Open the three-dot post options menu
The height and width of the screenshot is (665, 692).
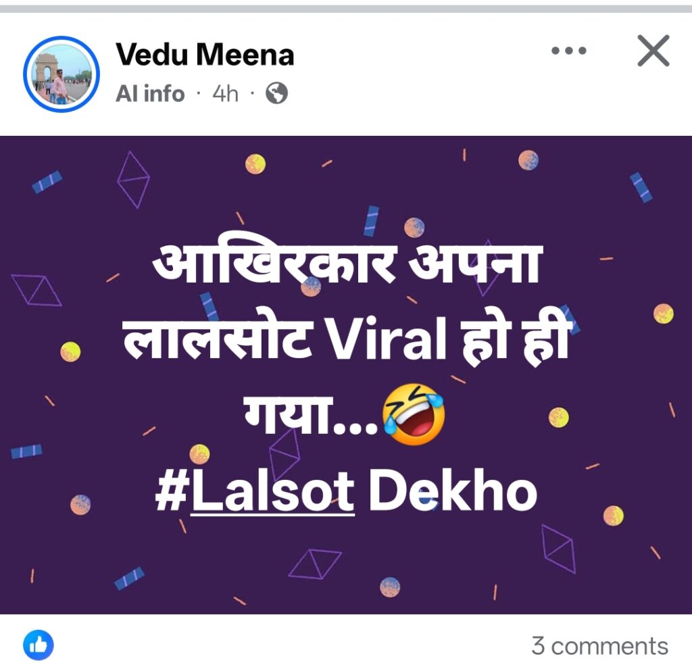569,51
